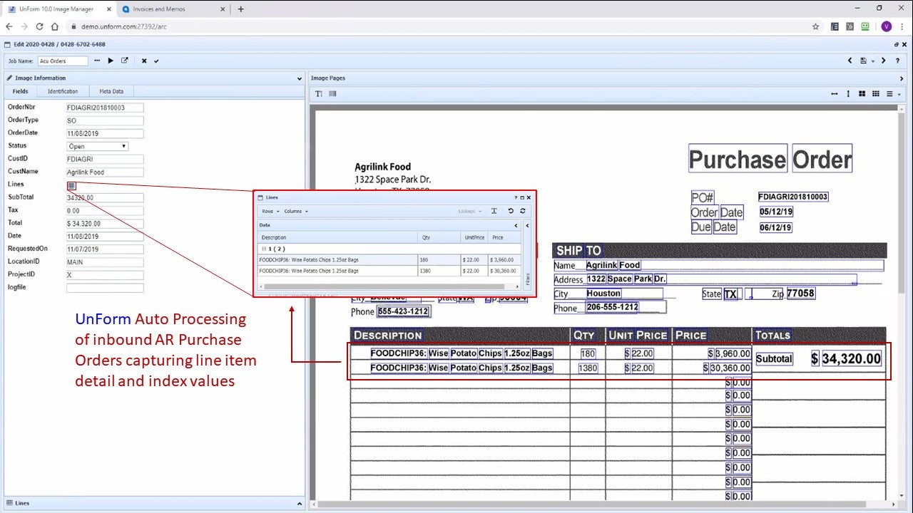Image resolution: width=913 pixels, height=513 pixels.
Task: Click the X cancel icon in job toolbar
Action: (x=144, y=61)
